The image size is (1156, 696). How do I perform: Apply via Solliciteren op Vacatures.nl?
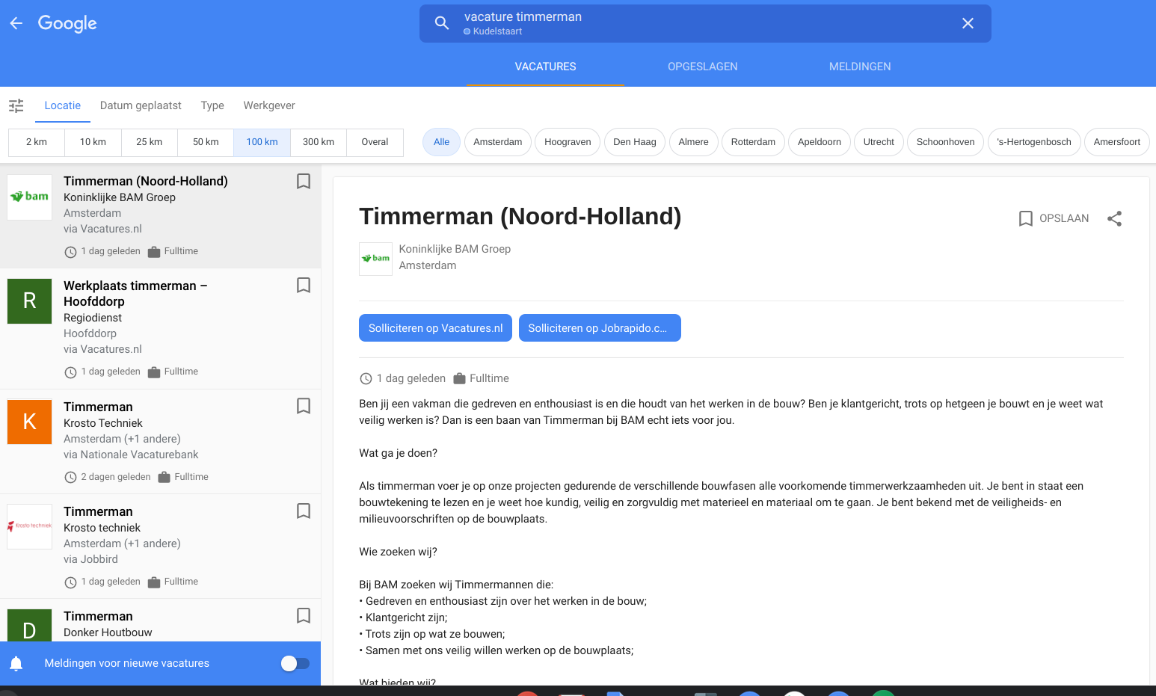point(435,328)
